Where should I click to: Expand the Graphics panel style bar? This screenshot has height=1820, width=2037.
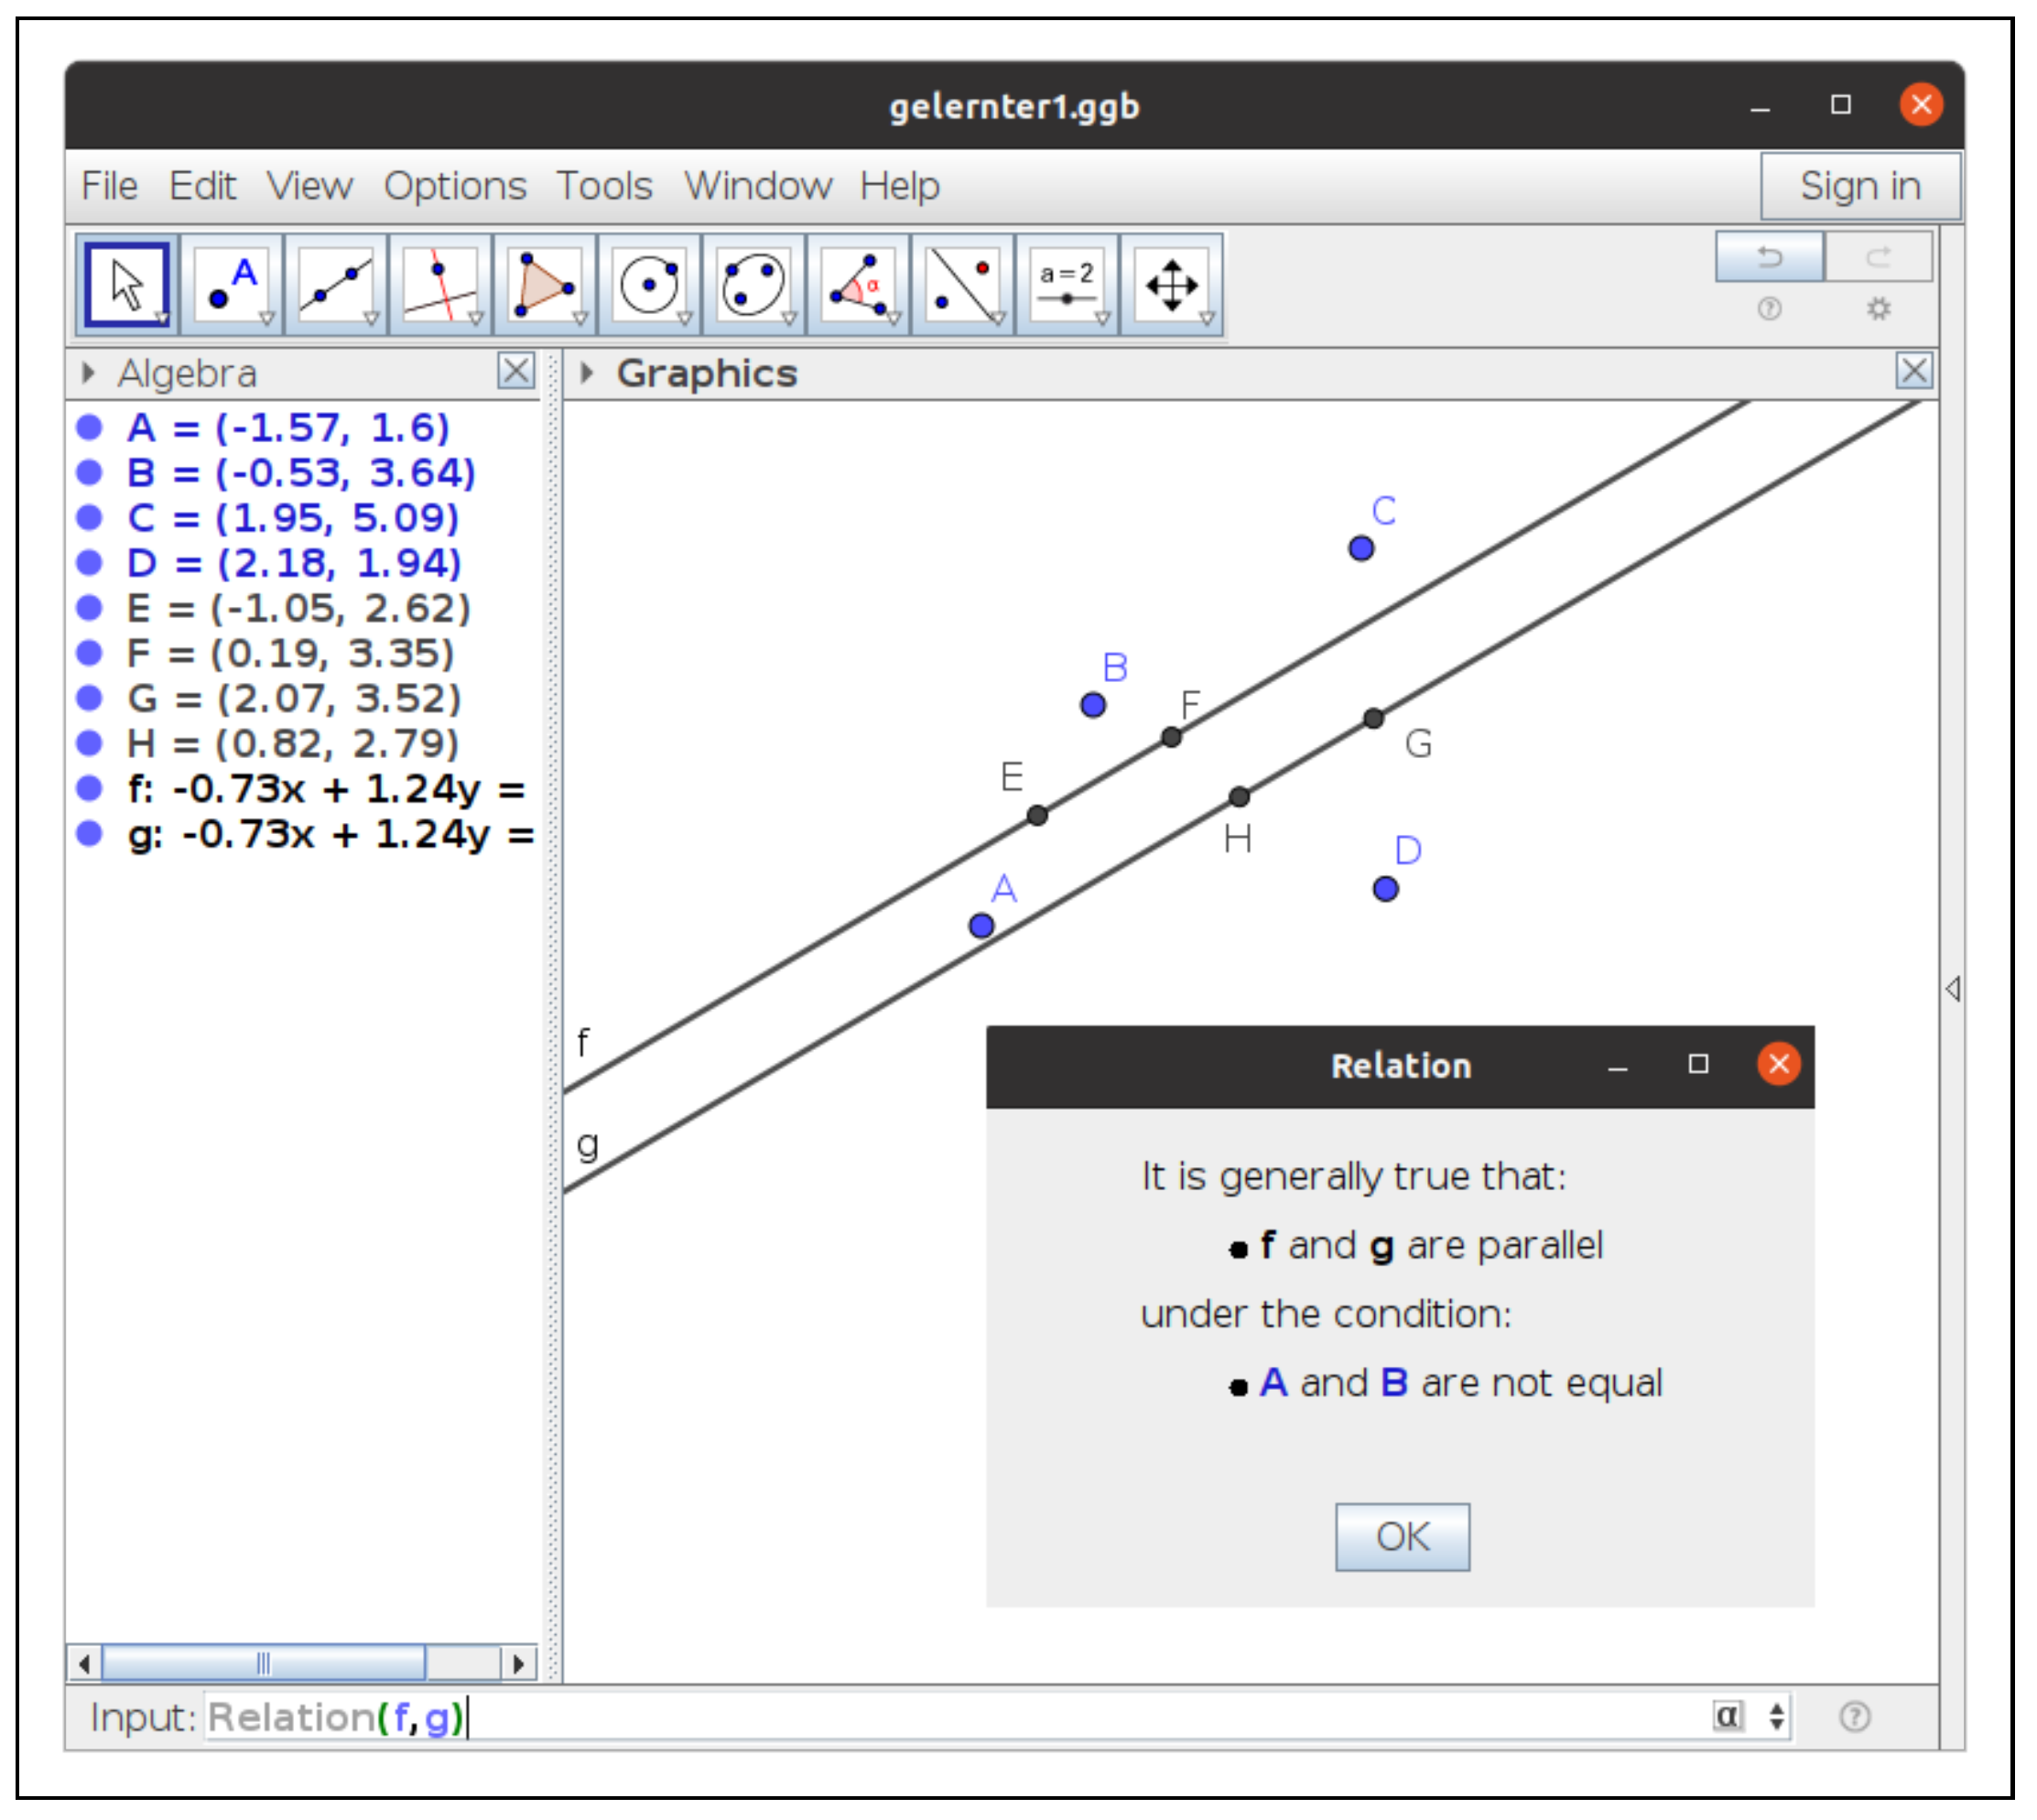point(587,374)
